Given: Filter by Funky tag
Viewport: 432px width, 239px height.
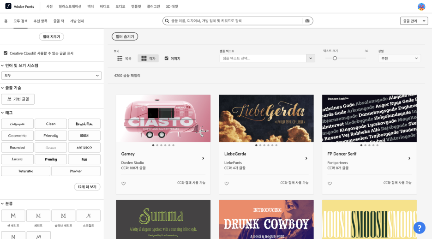Looking at the screenshot, I should 51,159.
